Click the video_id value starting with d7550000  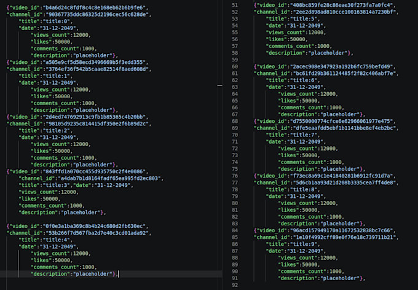click(x=342, y=121)
